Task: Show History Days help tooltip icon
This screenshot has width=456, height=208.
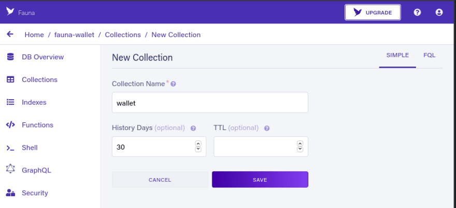Action: click(193, 129)
